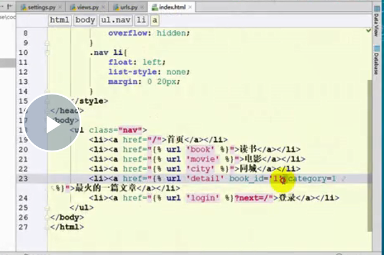Click the views.py file icon
384x255 pixels.
73,7
